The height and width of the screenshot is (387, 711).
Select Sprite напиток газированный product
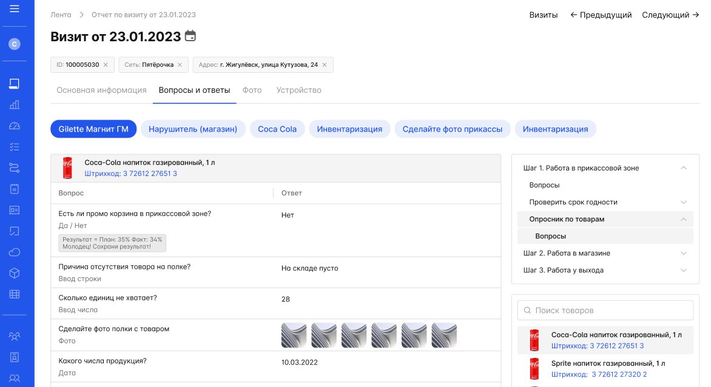(605, 368)
